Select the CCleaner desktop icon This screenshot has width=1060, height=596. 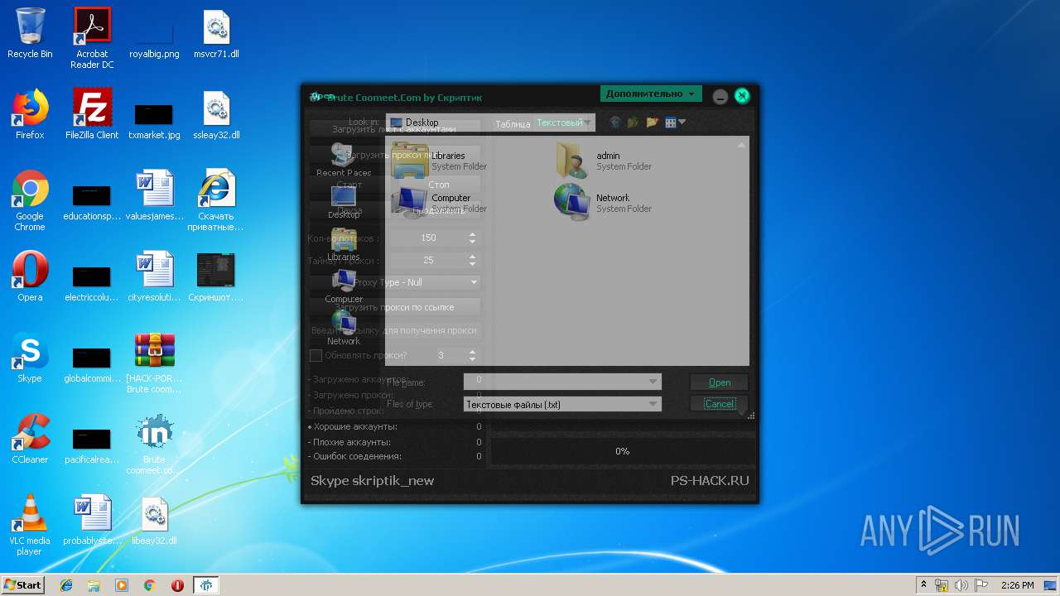pos(30,439)
